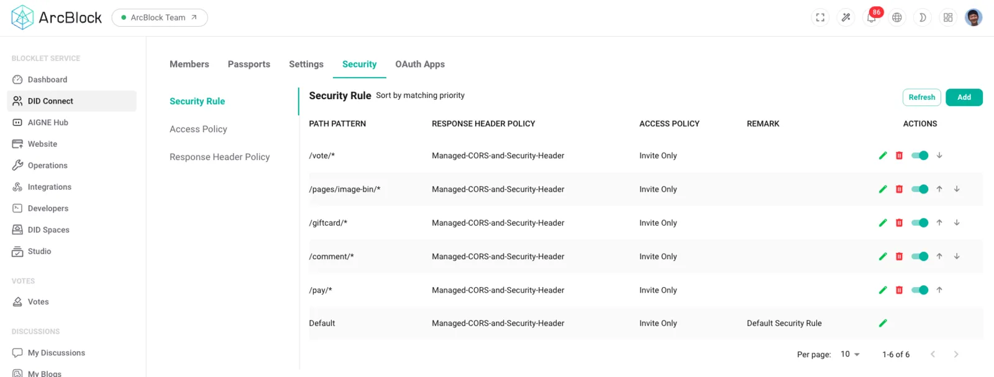Open Operations in sidebar

[x=71, y=166]
